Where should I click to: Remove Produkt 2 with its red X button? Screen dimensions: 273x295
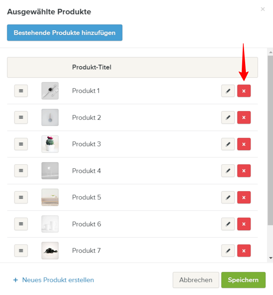[244, 117]
